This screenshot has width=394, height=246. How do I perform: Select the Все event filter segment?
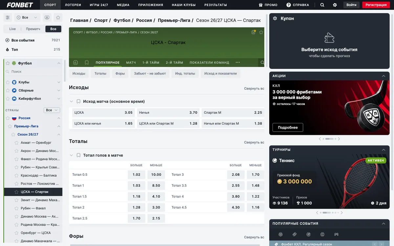pos(53,29)
